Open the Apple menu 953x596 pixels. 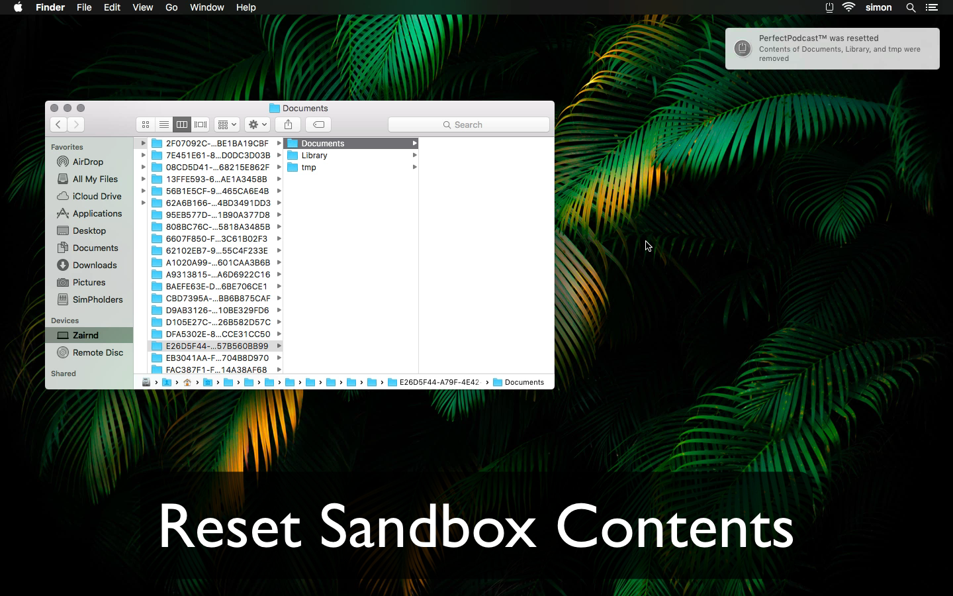[18, 7]
